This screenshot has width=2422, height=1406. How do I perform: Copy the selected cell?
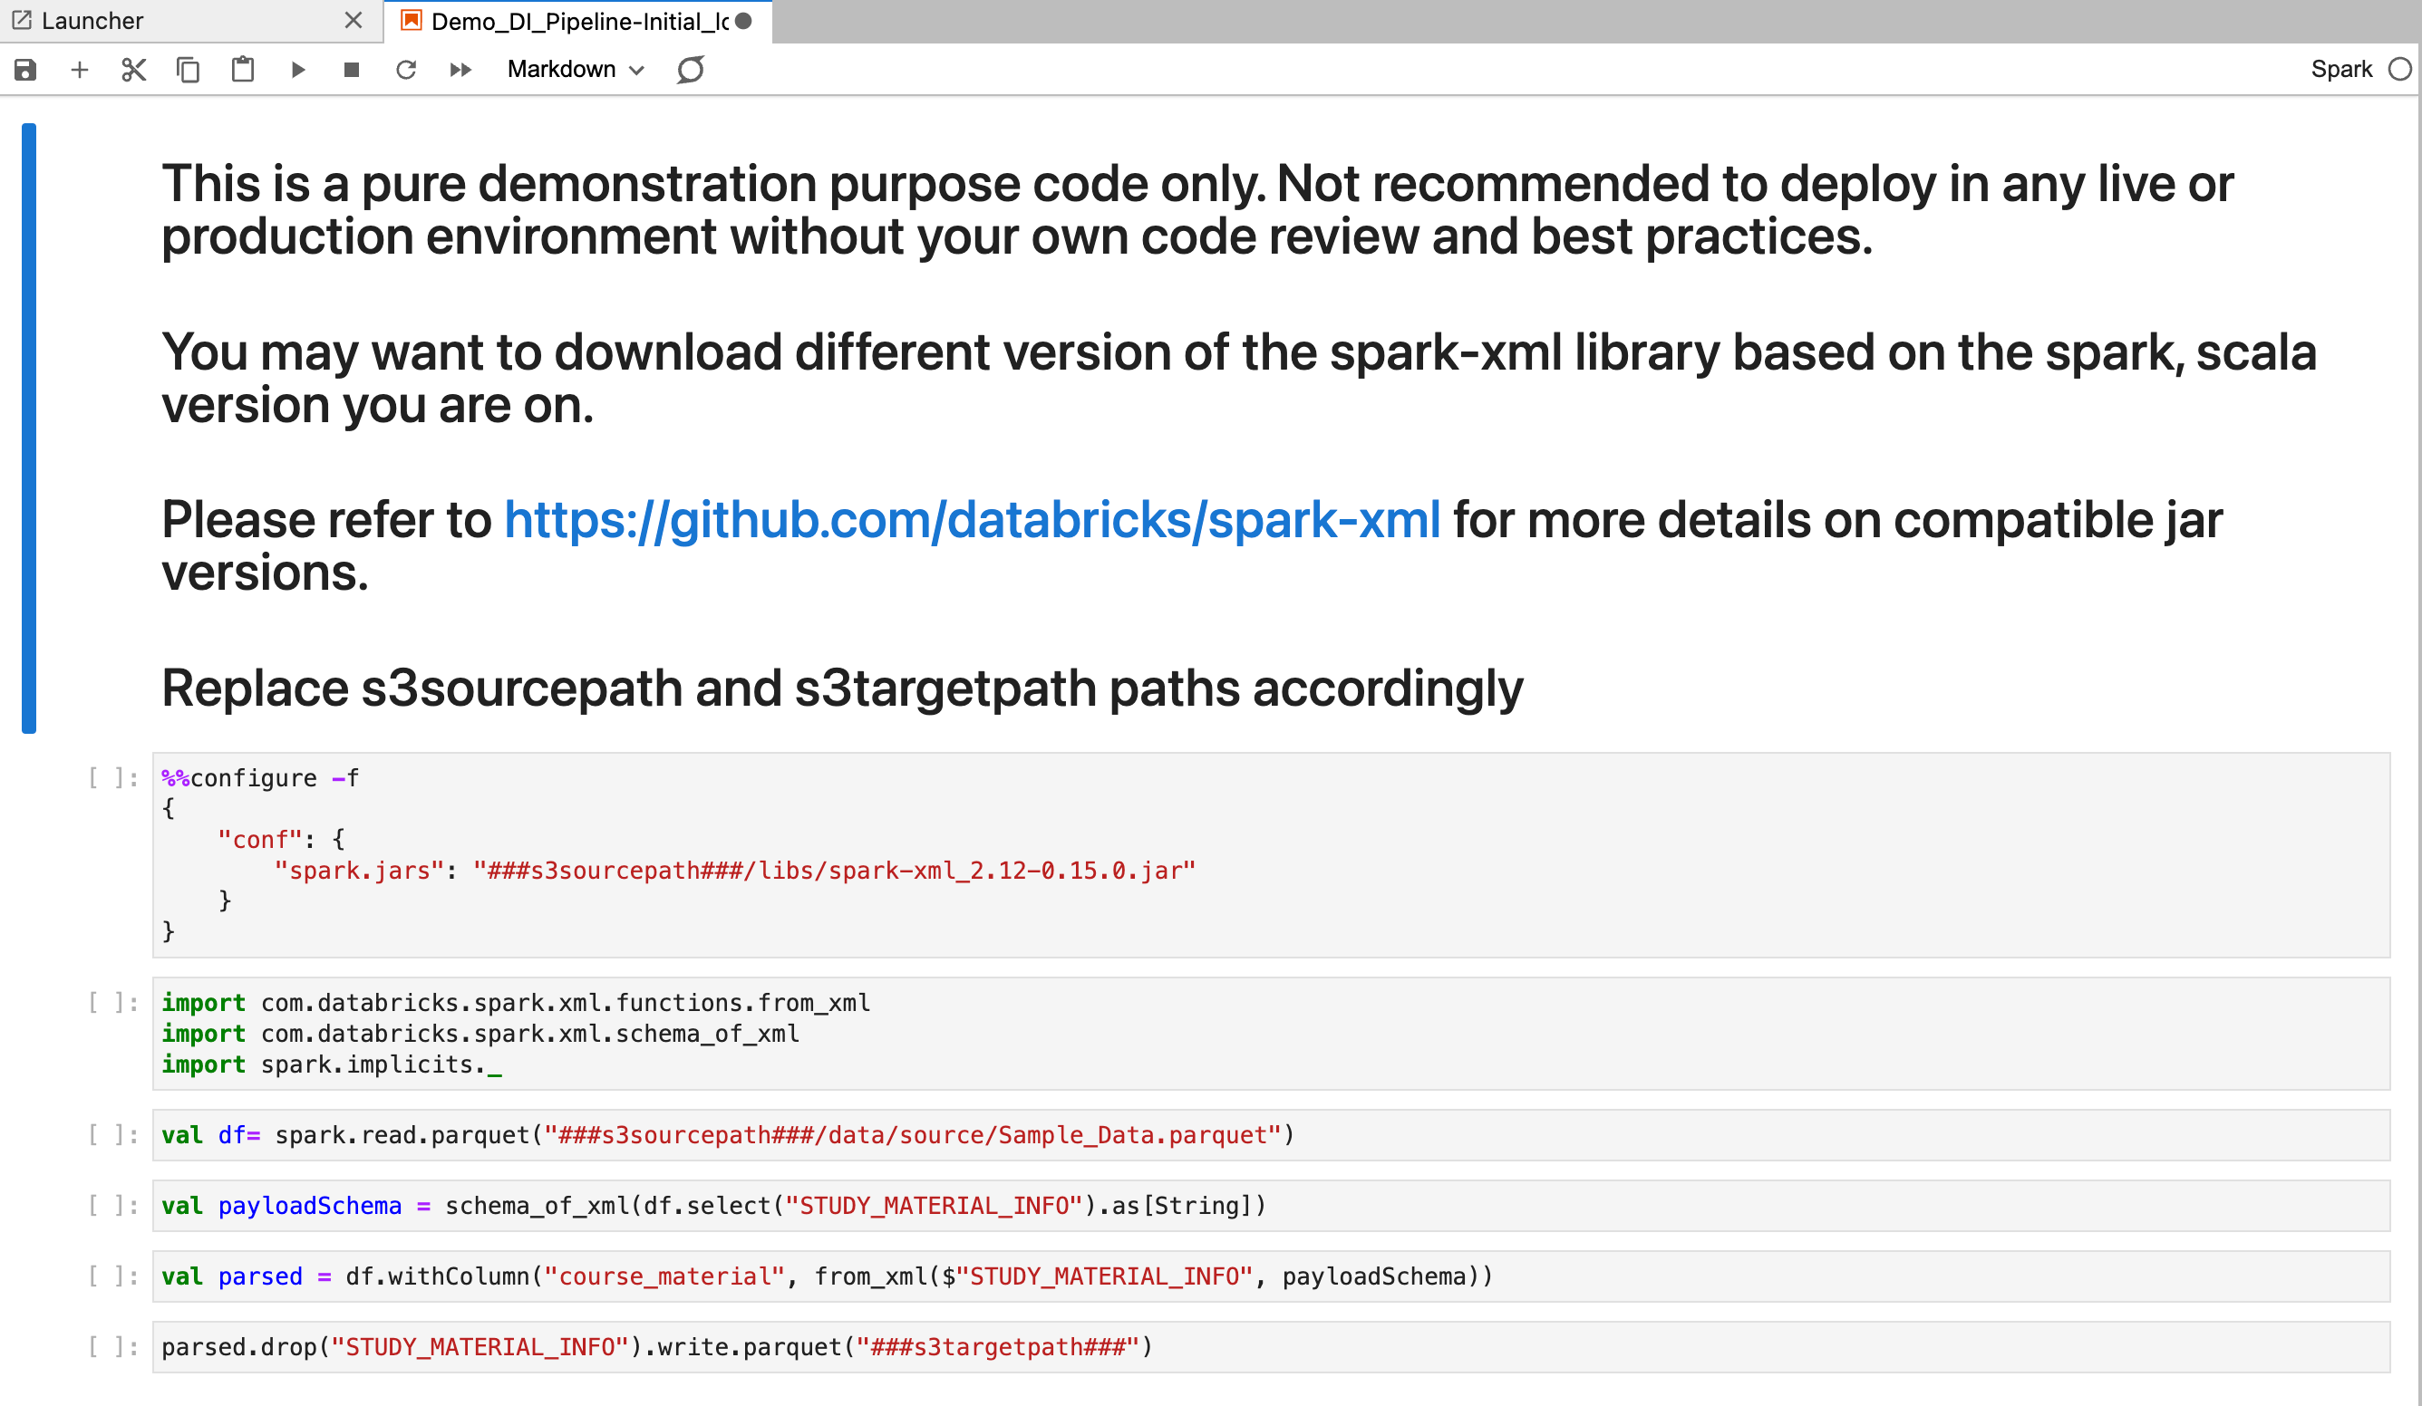click(x=189, y=69)
